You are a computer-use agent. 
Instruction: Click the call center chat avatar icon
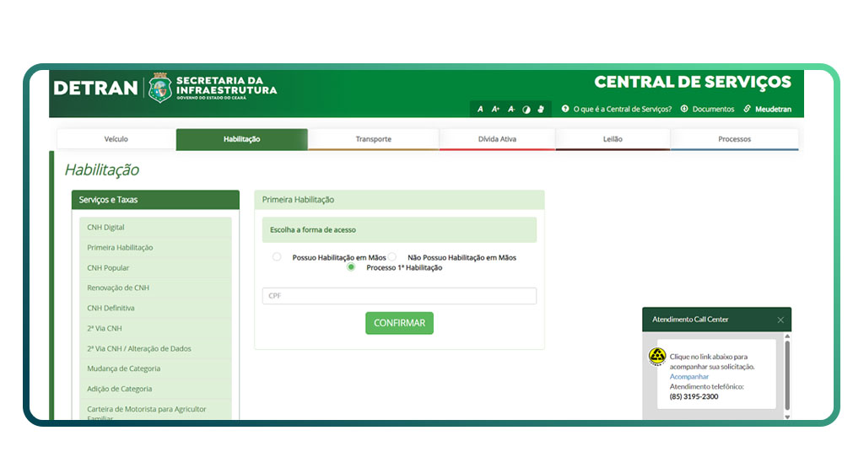point(657,356)
